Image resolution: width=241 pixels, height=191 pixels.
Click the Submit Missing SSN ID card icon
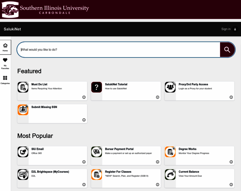pos(23,110)
